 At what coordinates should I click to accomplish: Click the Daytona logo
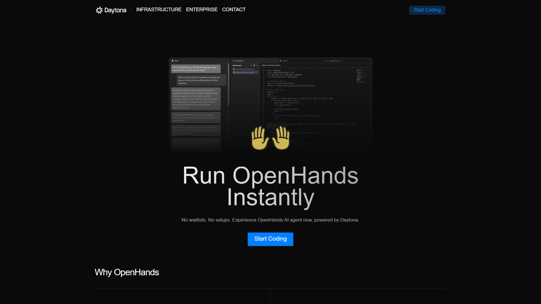pyautogui.click(x=111, y=10)
